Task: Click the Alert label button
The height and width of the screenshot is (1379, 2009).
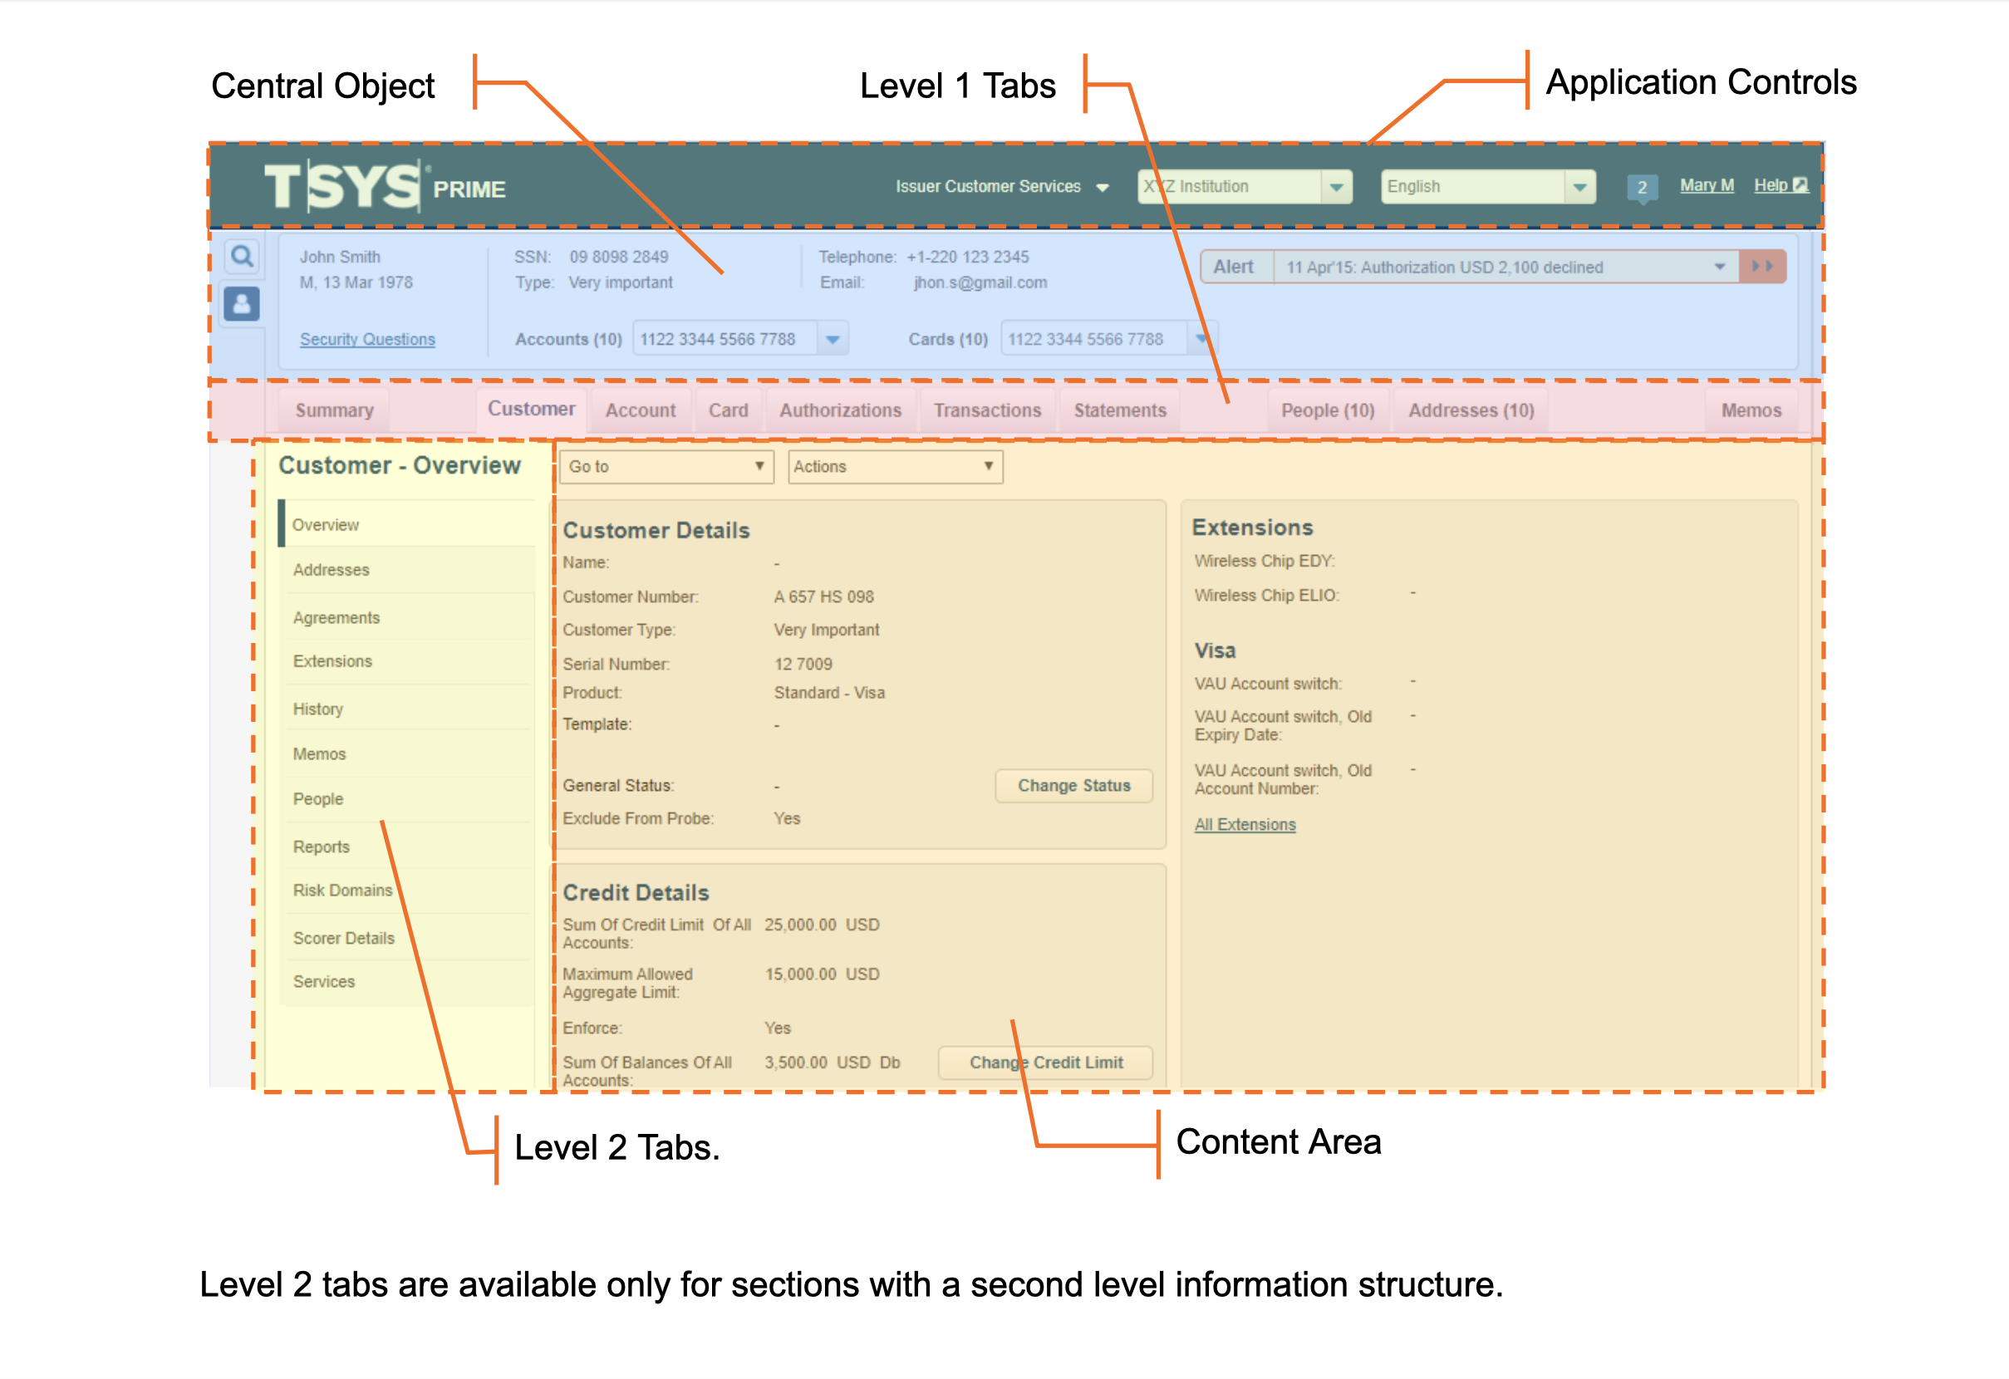Action: pyautogui.click(x=1234, y=267)
